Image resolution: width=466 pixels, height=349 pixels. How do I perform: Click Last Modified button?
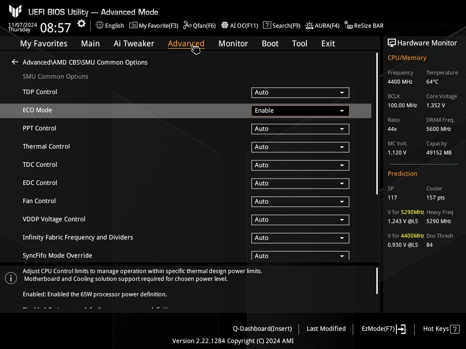coord(326,329)
